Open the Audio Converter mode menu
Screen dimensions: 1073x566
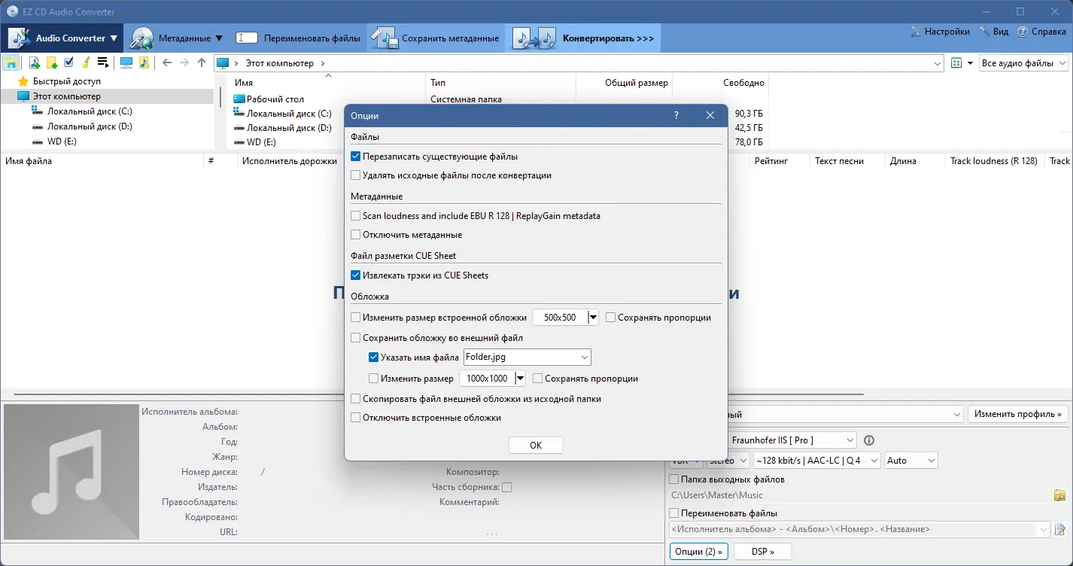pyautogui.click(x=63, y=38)
